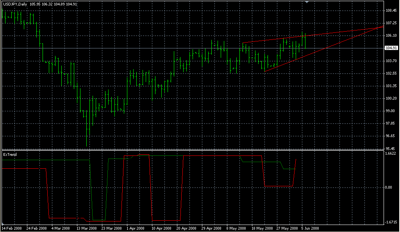Click the OHLC values next to chart title
400x232 pixels.
[x=53, y=4]
